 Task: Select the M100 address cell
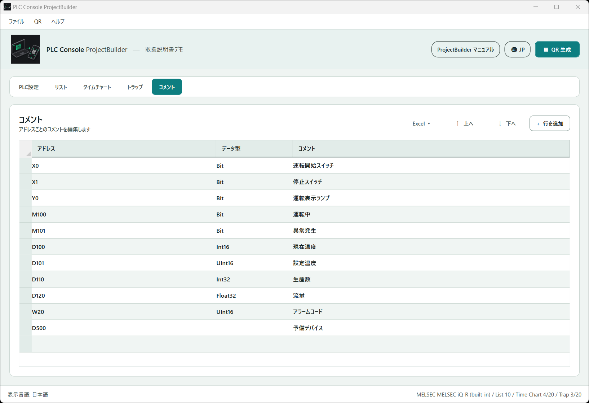coord(124,214)
